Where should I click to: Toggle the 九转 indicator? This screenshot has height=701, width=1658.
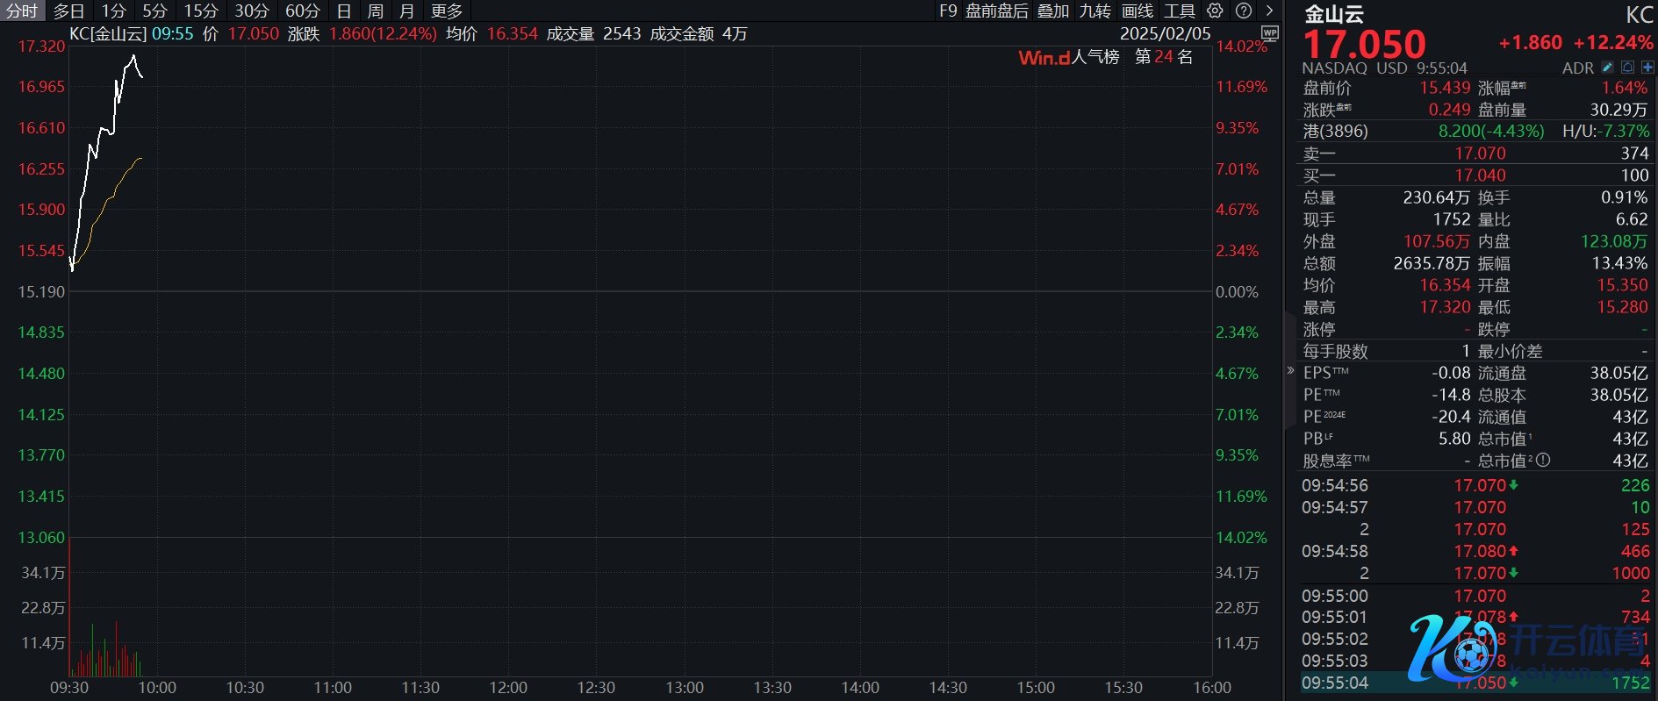click(x=1095, y=11)
